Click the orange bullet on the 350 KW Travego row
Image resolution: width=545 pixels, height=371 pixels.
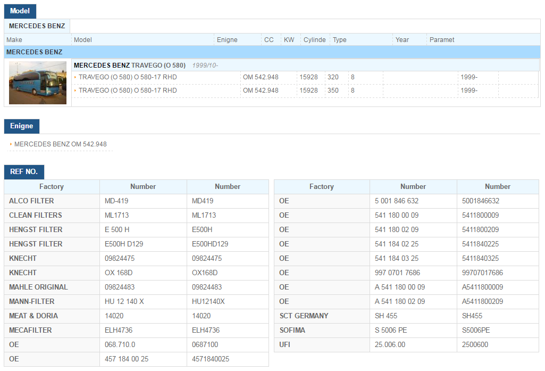pyautogui.click(x=75, y=90)
